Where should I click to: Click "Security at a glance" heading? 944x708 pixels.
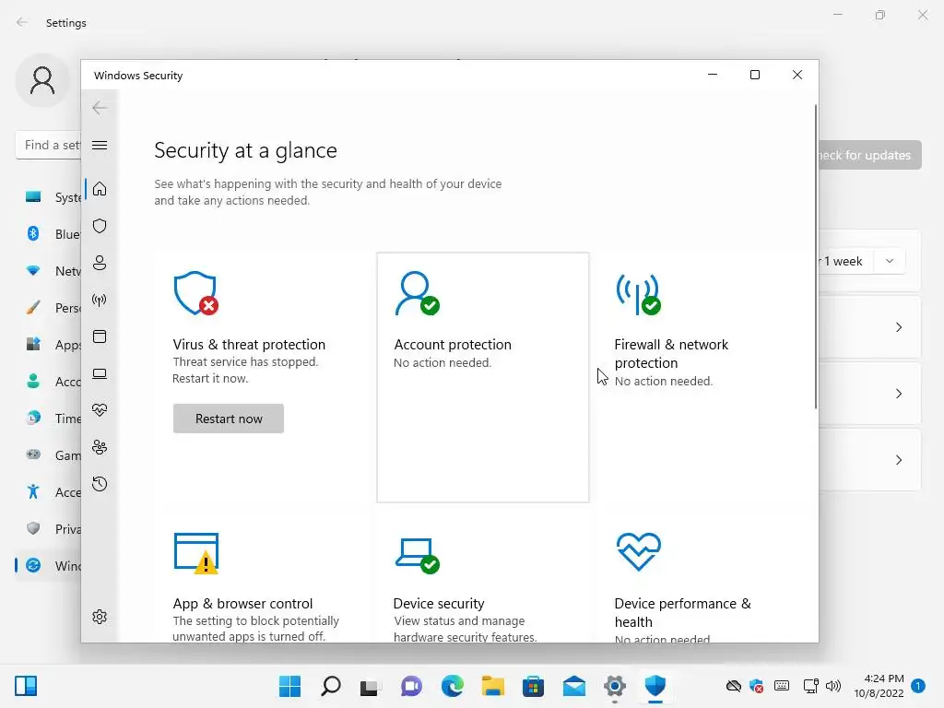(245, 150)
